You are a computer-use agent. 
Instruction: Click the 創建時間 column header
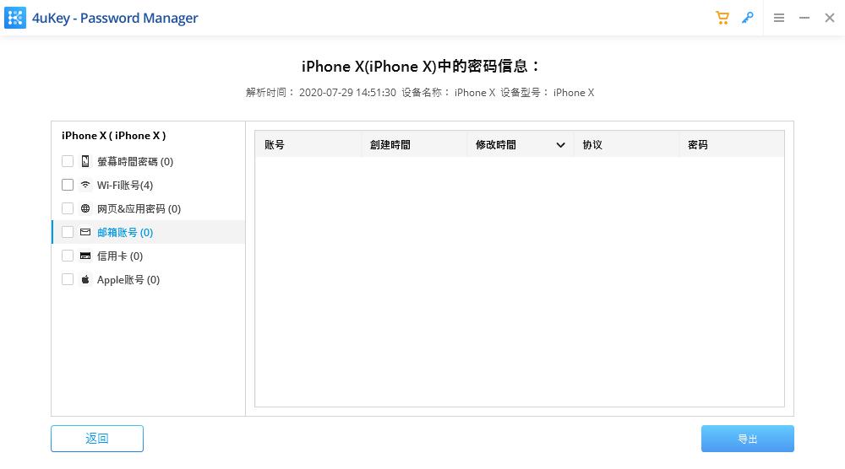pos(414,144)
